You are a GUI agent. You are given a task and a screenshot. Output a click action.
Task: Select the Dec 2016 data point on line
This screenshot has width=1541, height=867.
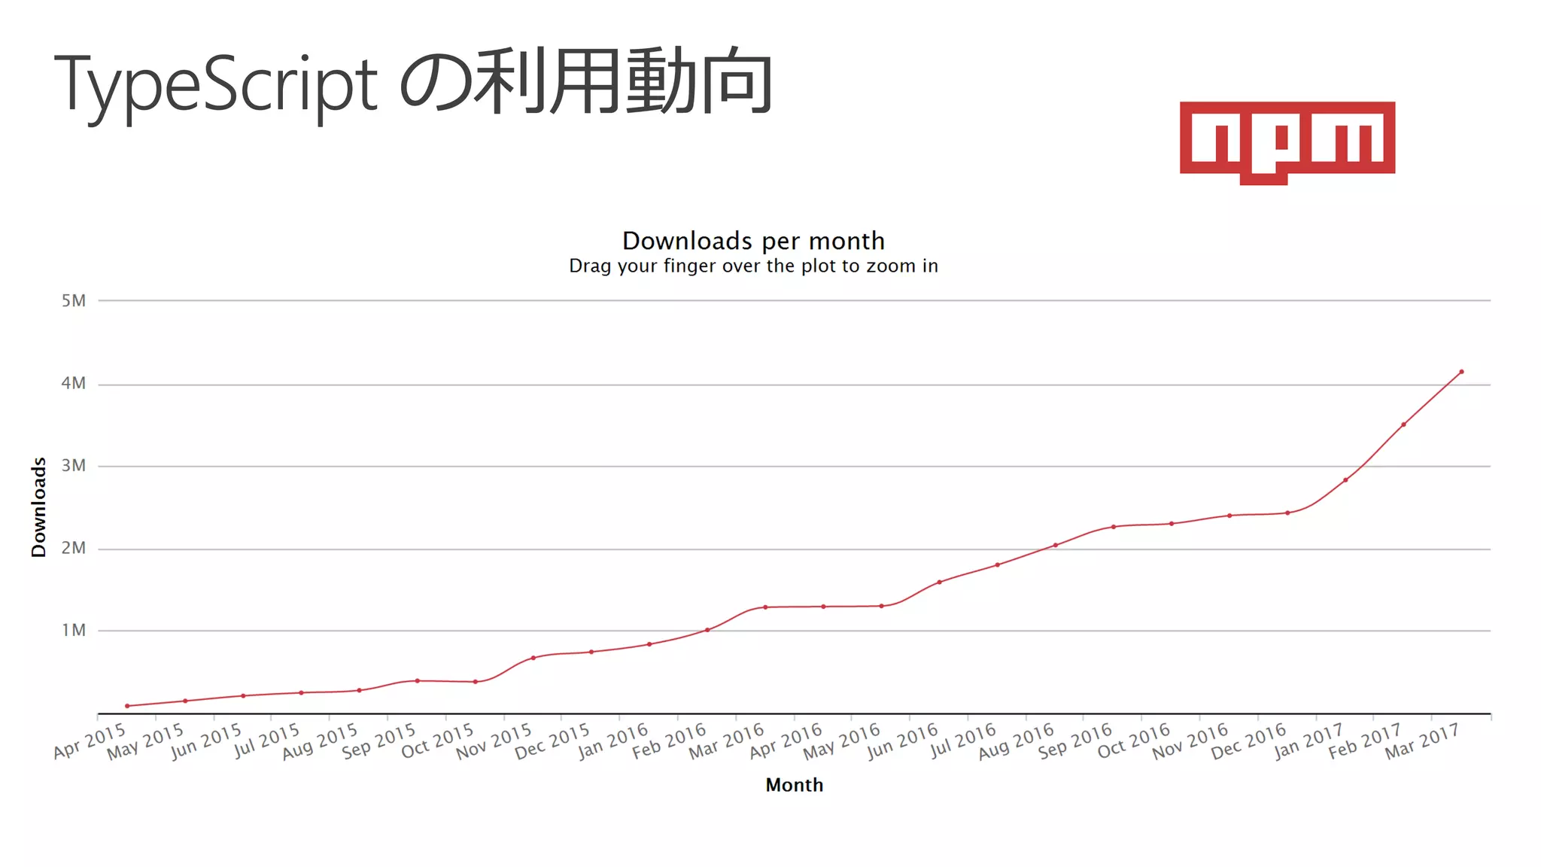(1287, 513)
